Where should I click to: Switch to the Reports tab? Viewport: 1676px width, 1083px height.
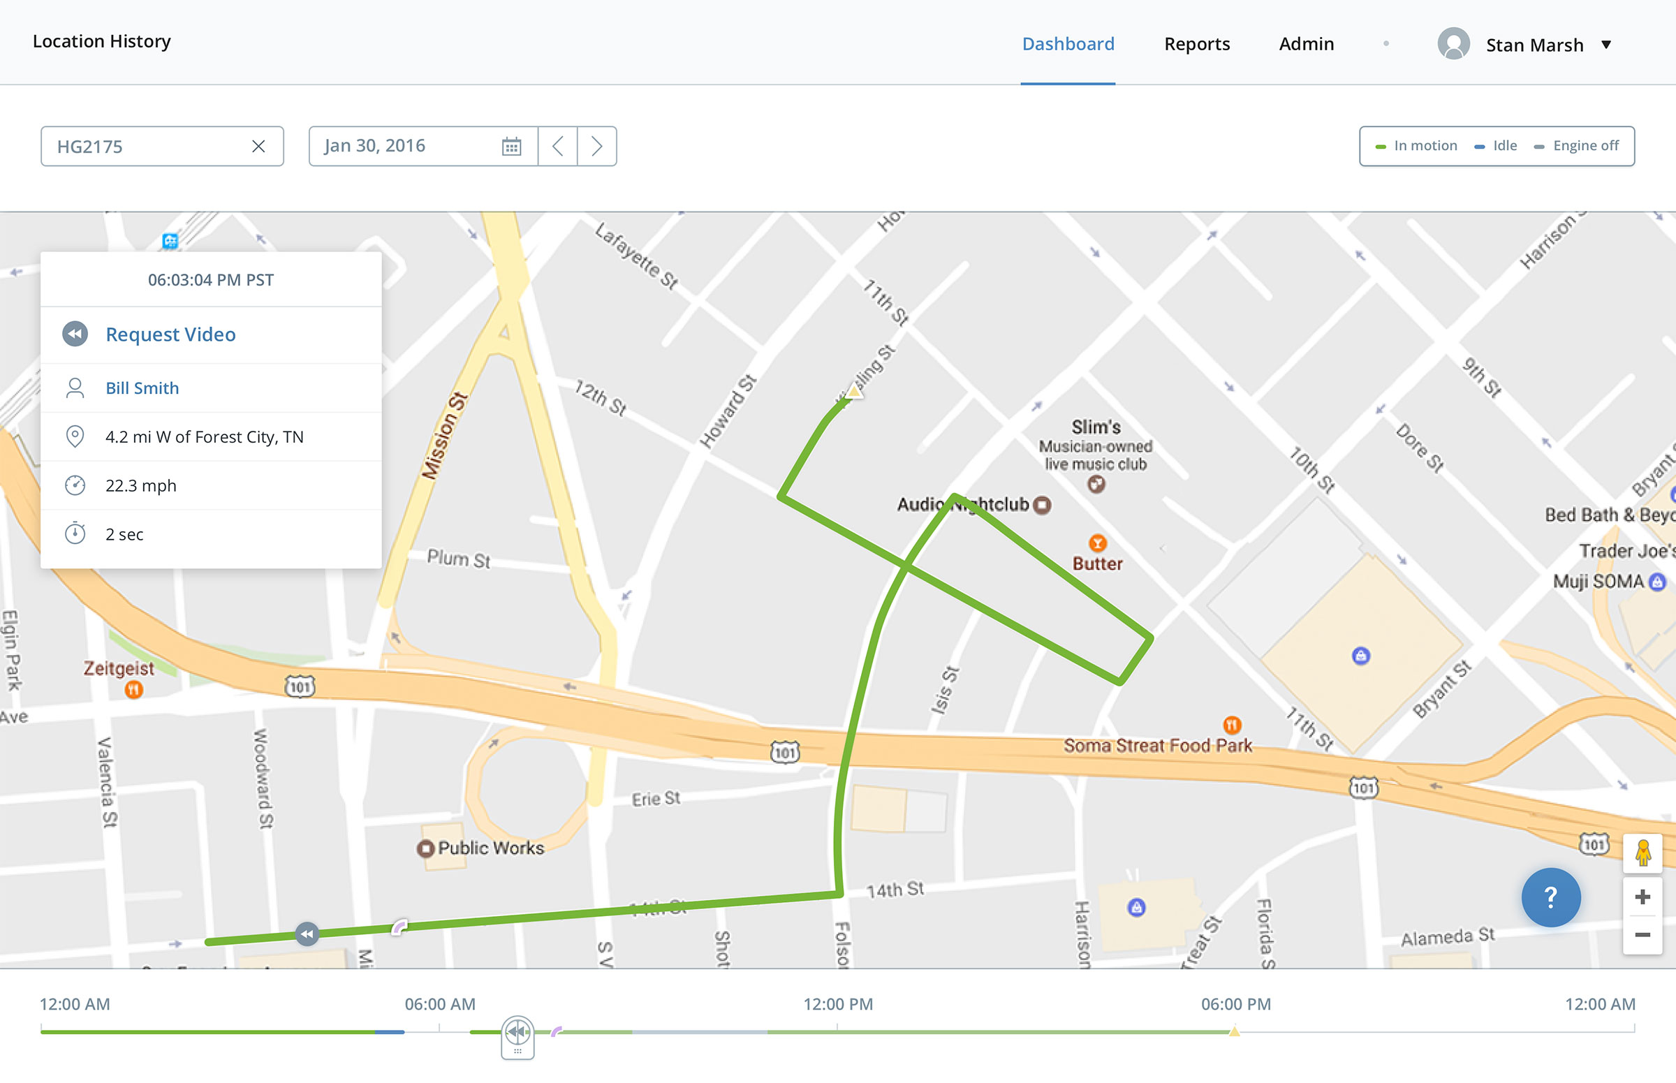1196,43
